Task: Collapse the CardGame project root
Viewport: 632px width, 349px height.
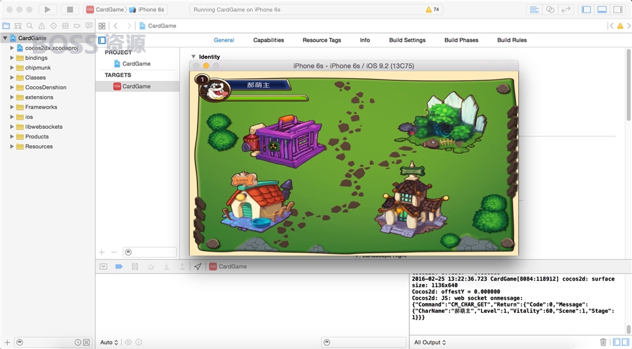Action: [x=5, y=38]
